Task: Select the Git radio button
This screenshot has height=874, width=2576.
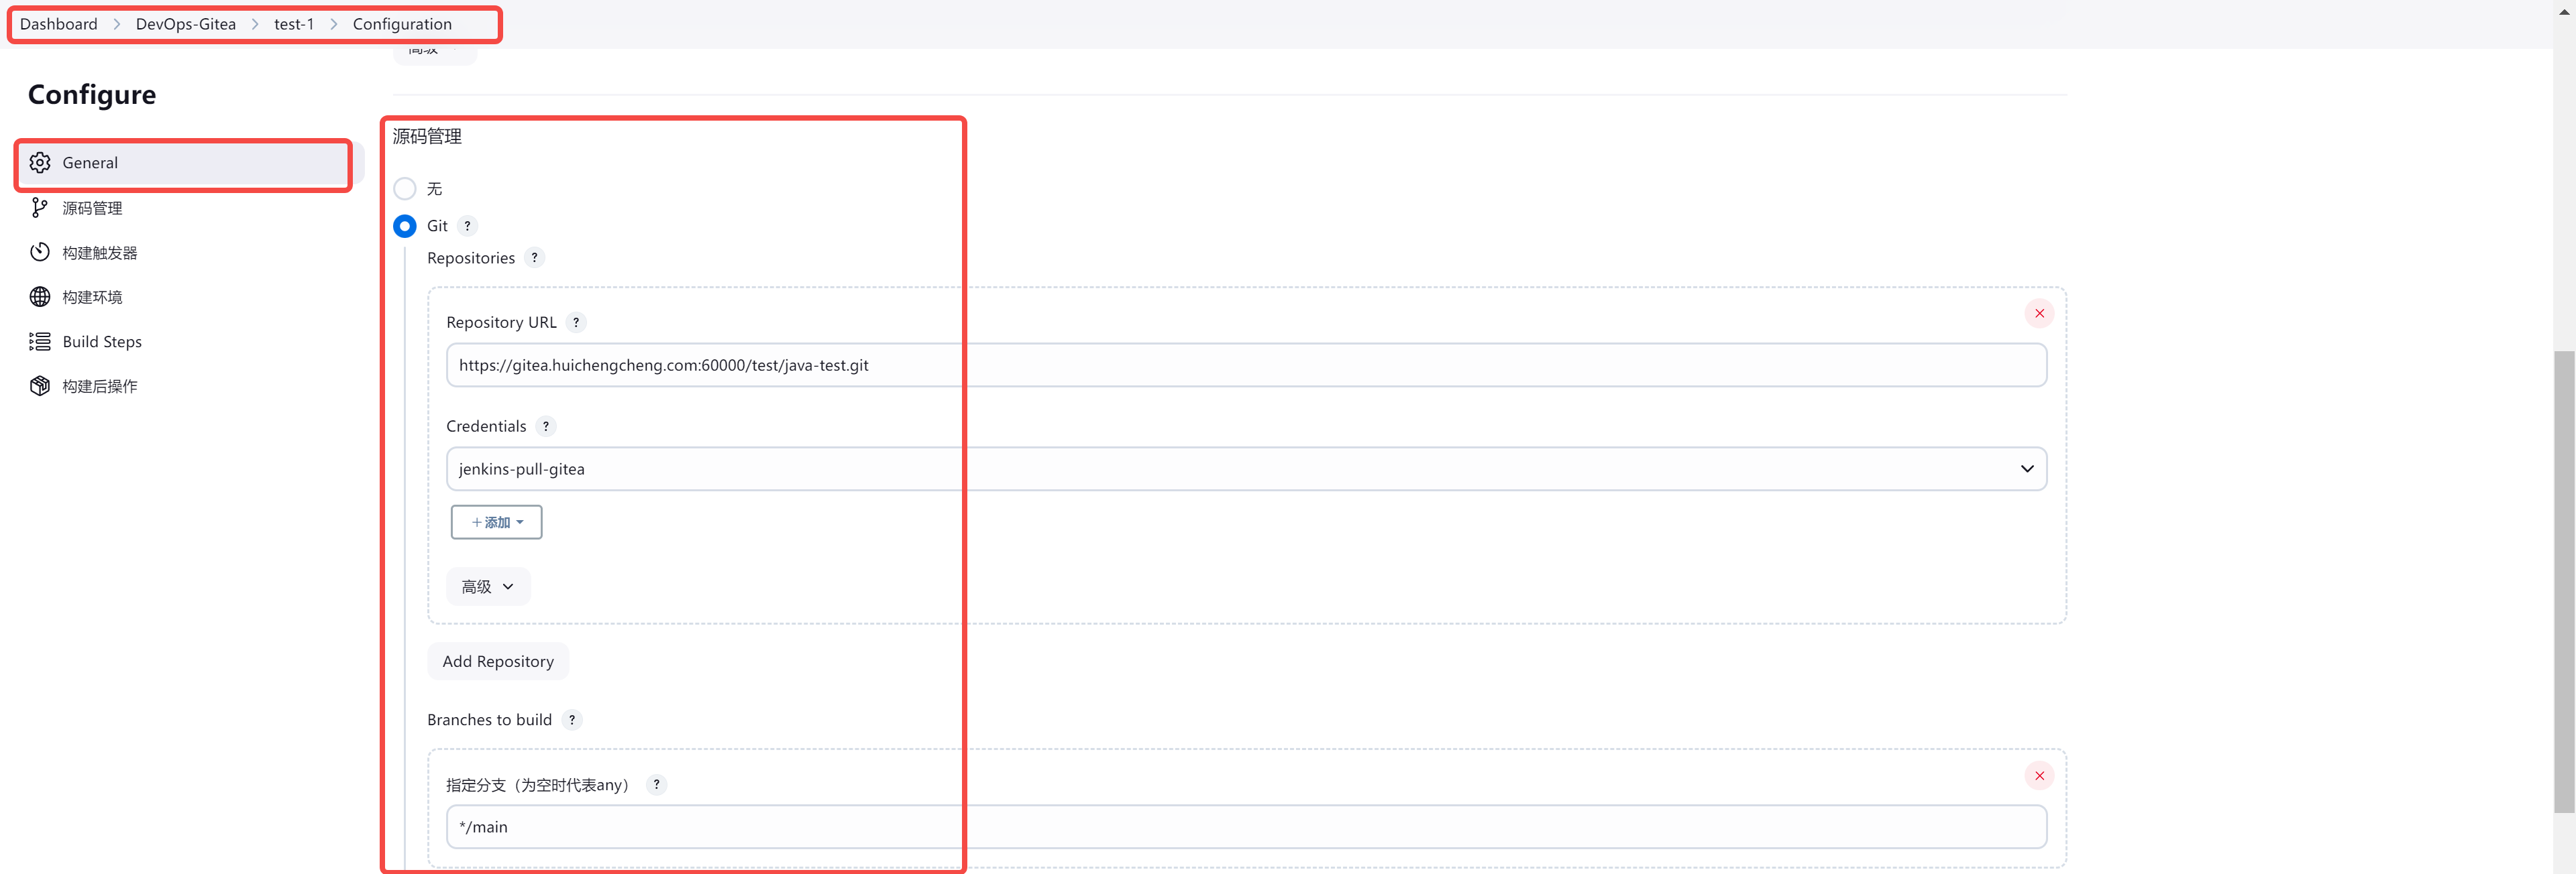Action: (x=405, y=227)
